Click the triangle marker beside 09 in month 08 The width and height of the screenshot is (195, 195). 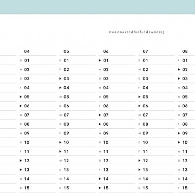pyautogui.click(x=179, y=133)
